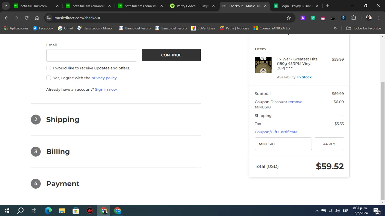This screenshot has width=385, height=216.
Task: Open Windows taskbar search
Action: (x=20, y=211)
